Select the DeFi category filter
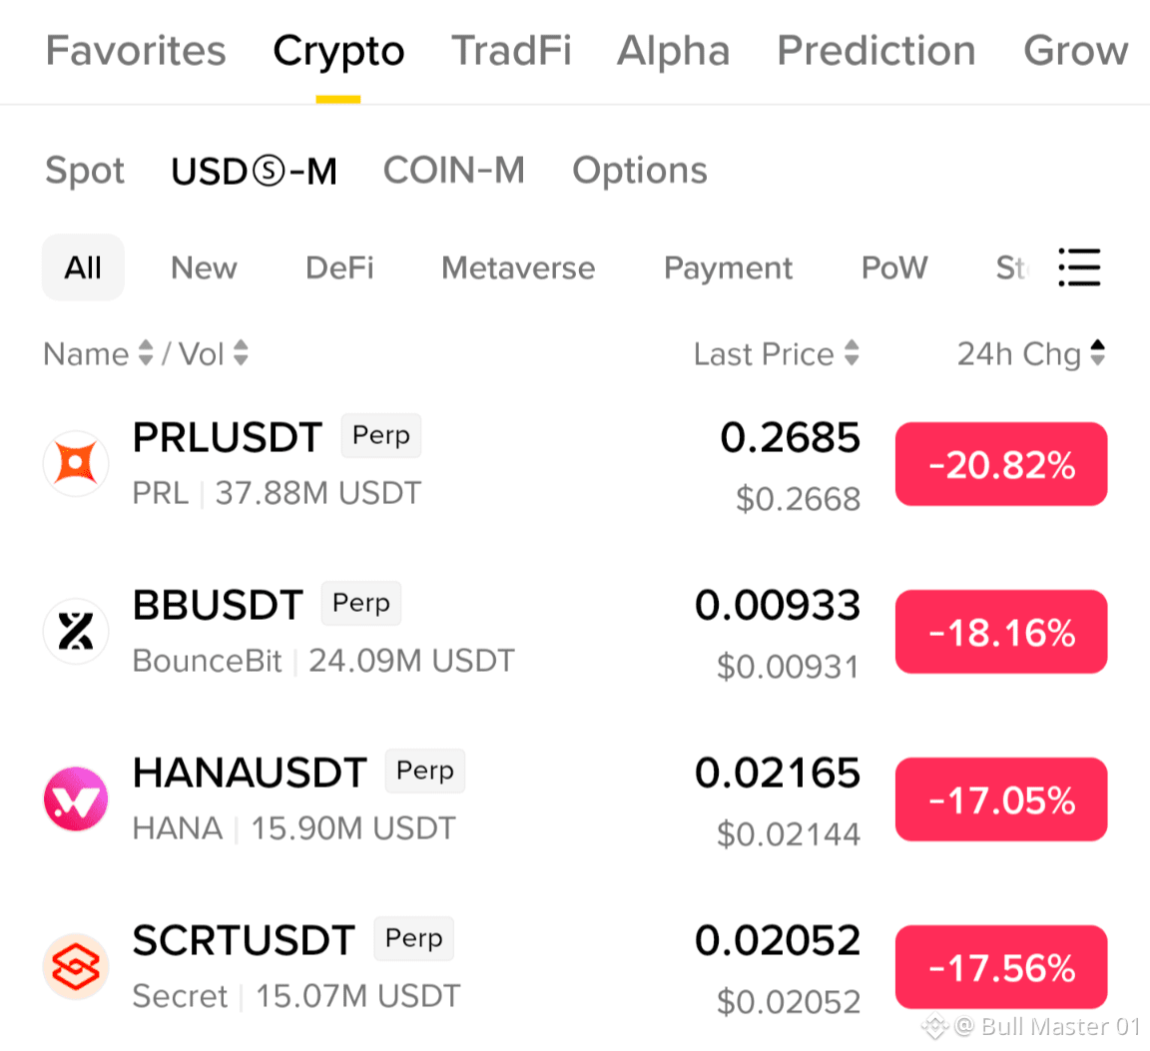The width and height of the screenshot is (1150, 1051). pyautogui.click(x=338, y=267)
